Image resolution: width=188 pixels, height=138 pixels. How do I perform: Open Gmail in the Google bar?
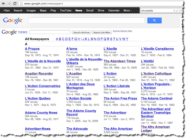click(x=90, y=10)
